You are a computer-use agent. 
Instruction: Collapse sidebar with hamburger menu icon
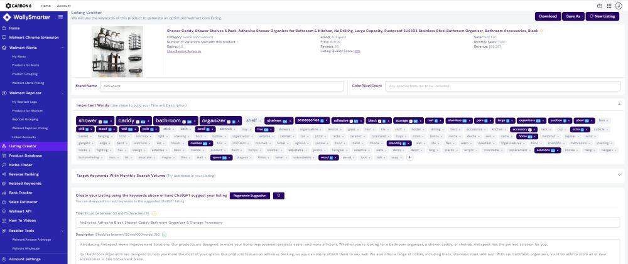pyautogui.click(x=60, y=17)
